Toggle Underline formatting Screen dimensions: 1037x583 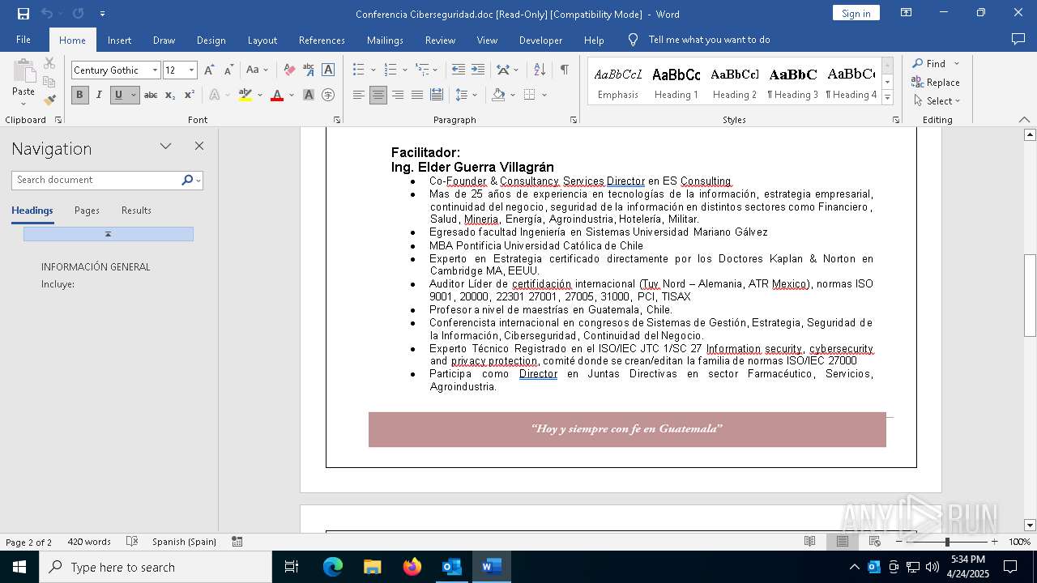(118, 95)
